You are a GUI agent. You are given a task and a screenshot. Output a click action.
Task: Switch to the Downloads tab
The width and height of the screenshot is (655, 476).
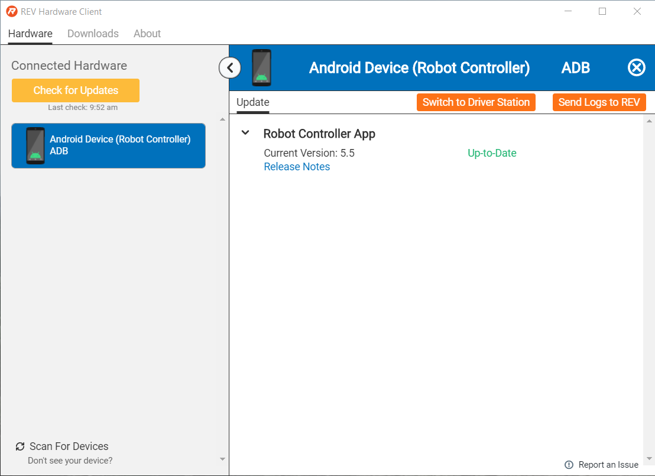pyautogui.click(x=93, y=34)
